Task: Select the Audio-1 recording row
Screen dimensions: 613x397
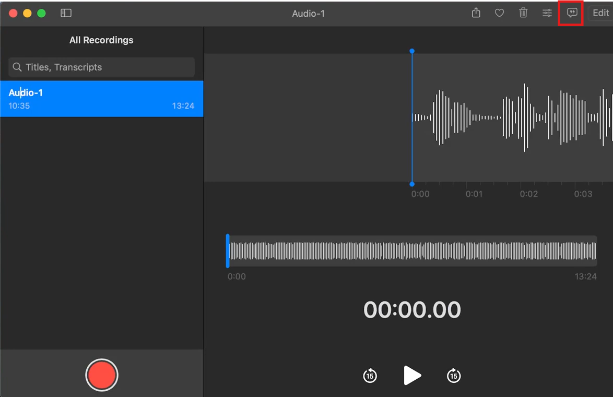Action: tap(102, 99)
